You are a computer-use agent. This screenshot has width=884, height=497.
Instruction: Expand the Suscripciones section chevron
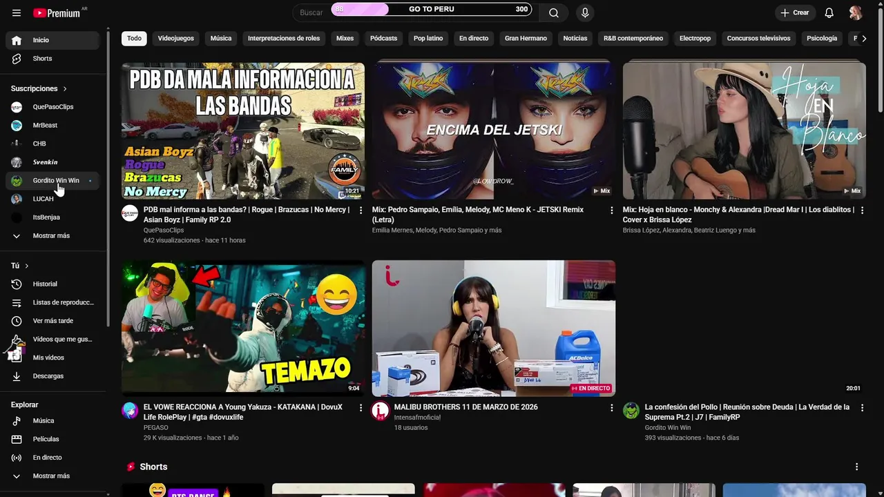click(65, 88)
